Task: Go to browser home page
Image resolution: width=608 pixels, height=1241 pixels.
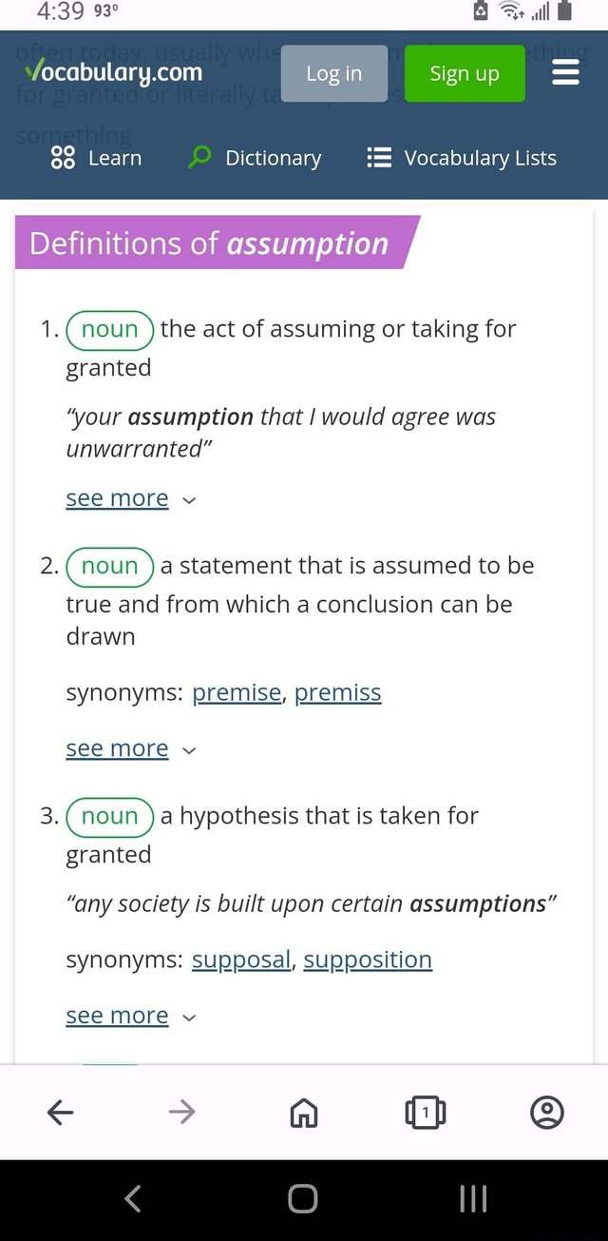Action: tap(303, 1112)
